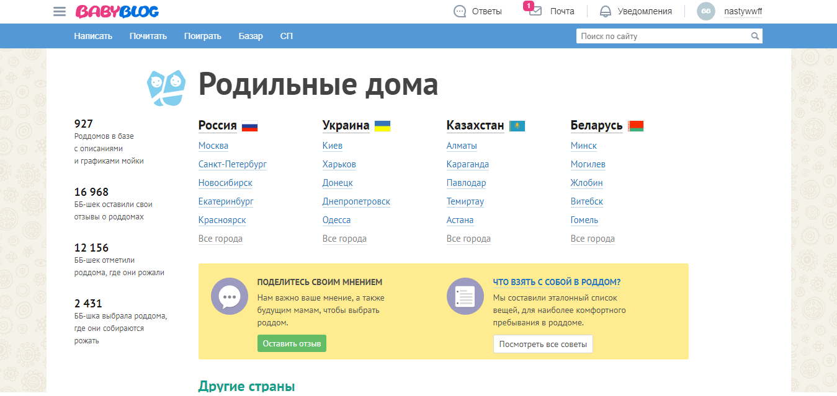Click the swaddled babies page icon
Screen dimensions: 837x396
[x=166, y=86]
